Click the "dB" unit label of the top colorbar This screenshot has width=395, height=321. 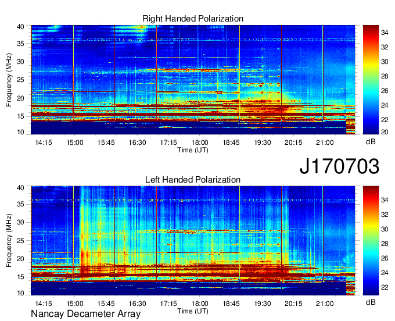point(371,142)
